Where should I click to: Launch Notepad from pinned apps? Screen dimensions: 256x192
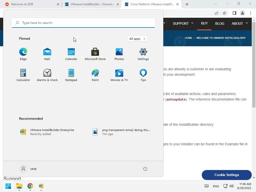click(71, 75)
